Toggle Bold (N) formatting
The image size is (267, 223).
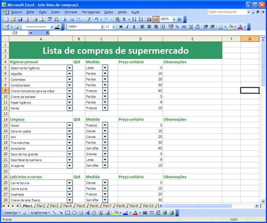tap(121, 27)
